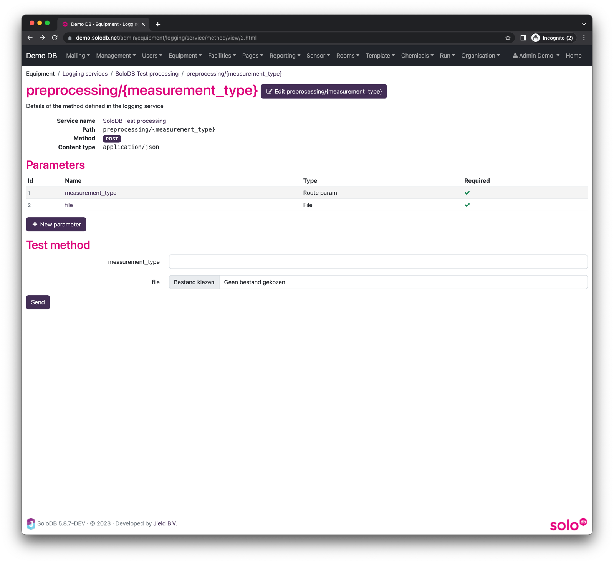Image resolution: width=614 pixels, height=563 pixels.
Task: Reload the page with refresh icon
Action: click(55, 38)
